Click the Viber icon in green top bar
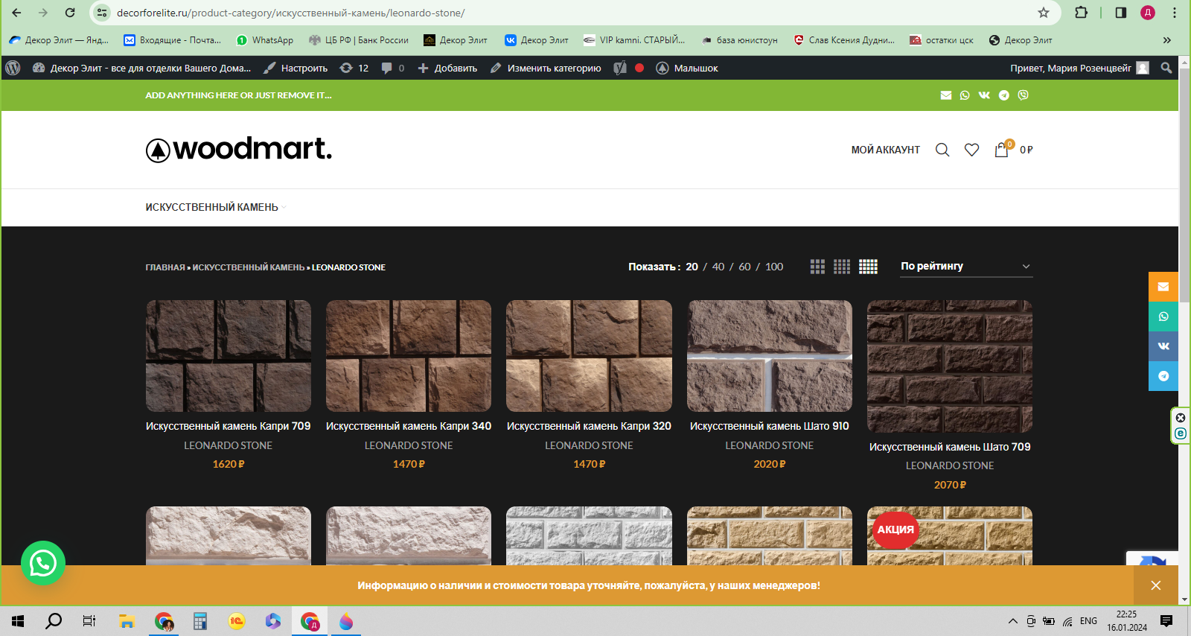 [x=1024, y=95]
